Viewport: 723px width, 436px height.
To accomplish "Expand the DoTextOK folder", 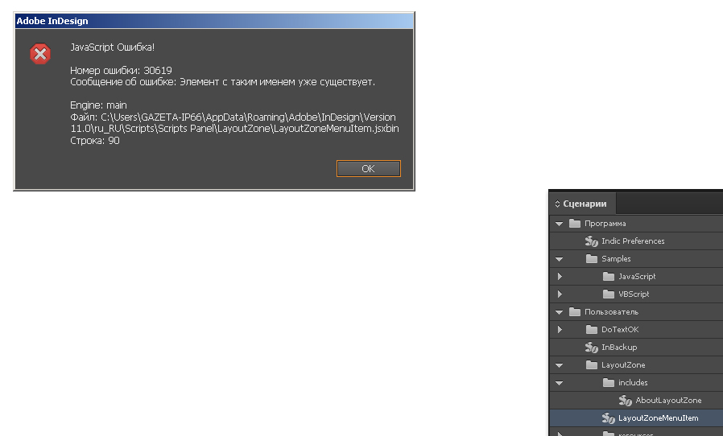I will 560,330.
